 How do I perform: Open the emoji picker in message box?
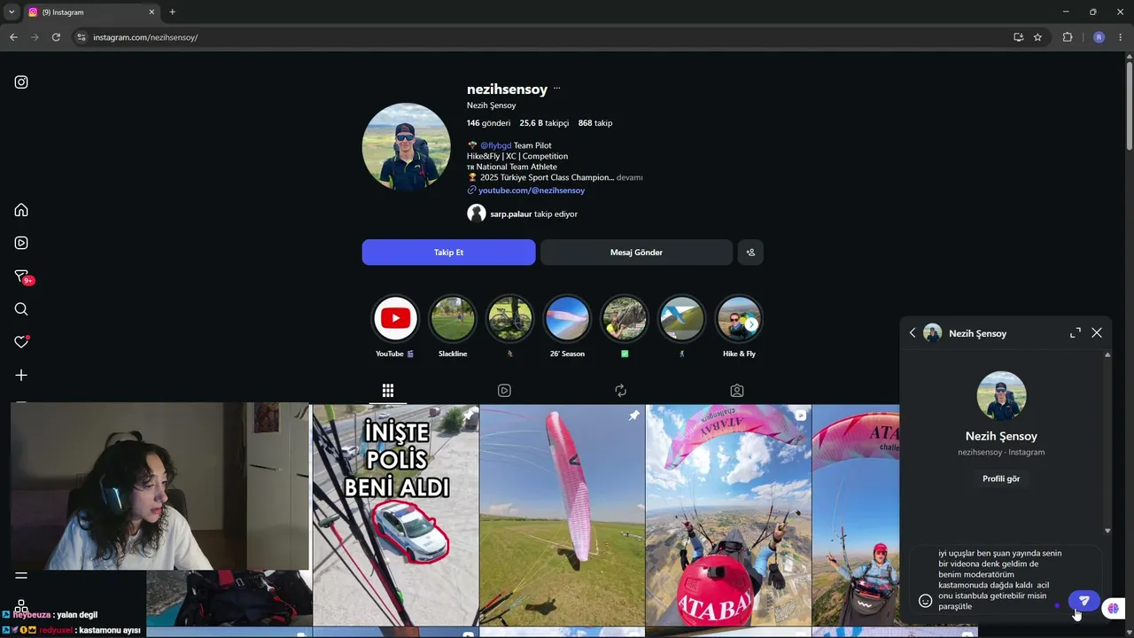(925, 601)
